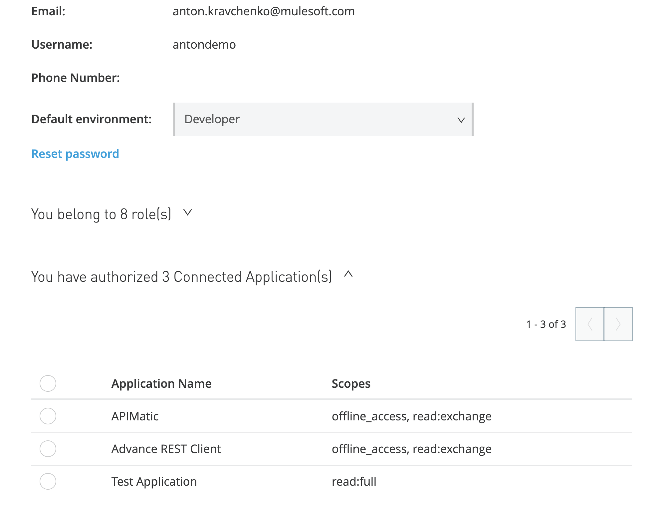Click the antondemo username value

coord(204,44)
